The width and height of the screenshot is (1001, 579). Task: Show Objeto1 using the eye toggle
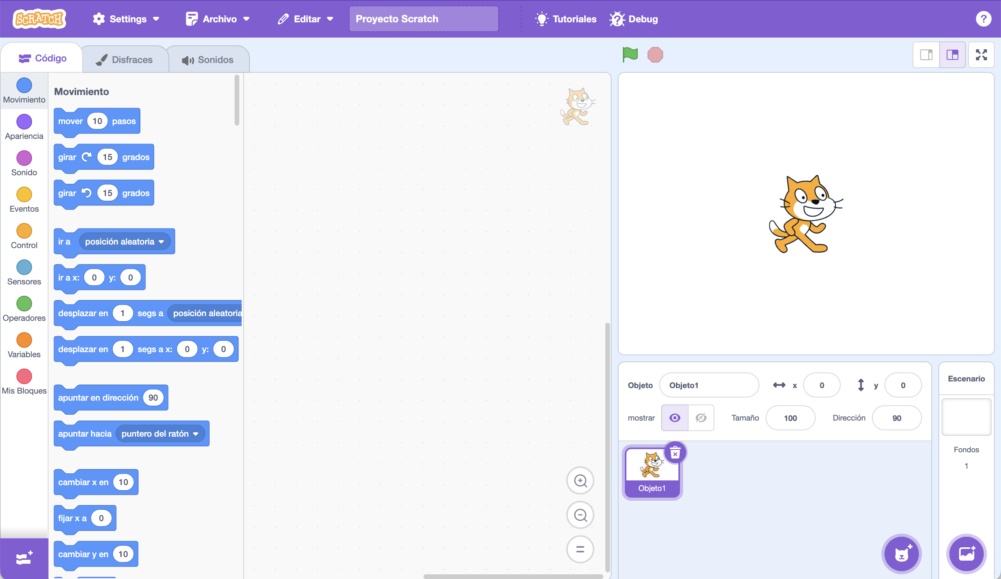tap(675, 418)
